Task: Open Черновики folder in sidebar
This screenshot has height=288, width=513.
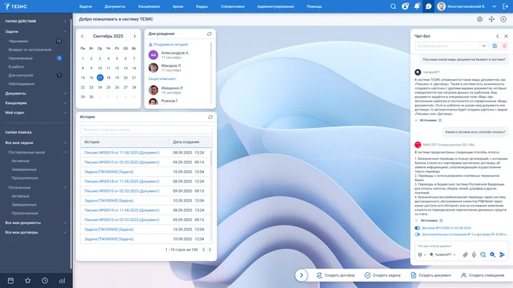Action: tap(18, 41)
